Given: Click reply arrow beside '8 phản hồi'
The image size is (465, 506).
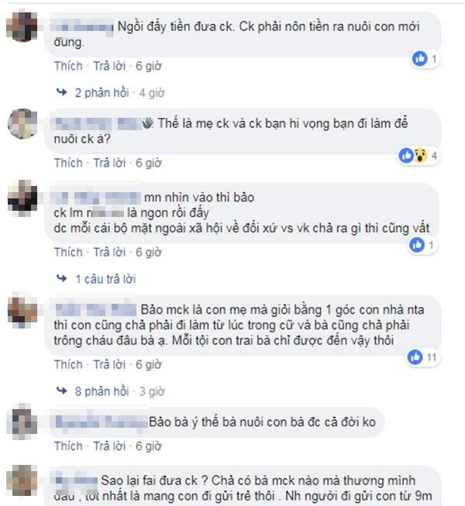Looking at the screenshot, I should 61,391.
